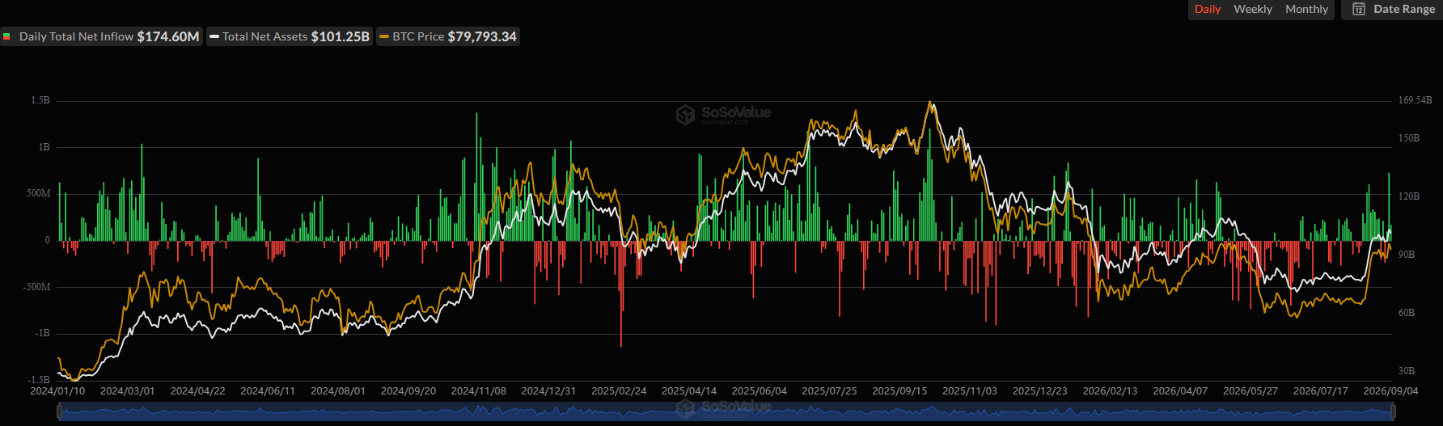The width and height of the screenshot is (1443, 426).
Task: Click the 2025/02/24 date axis label
Action: point(619,390)
